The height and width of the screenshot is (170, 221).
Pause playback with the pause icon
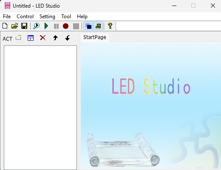[x=56, y=26]
